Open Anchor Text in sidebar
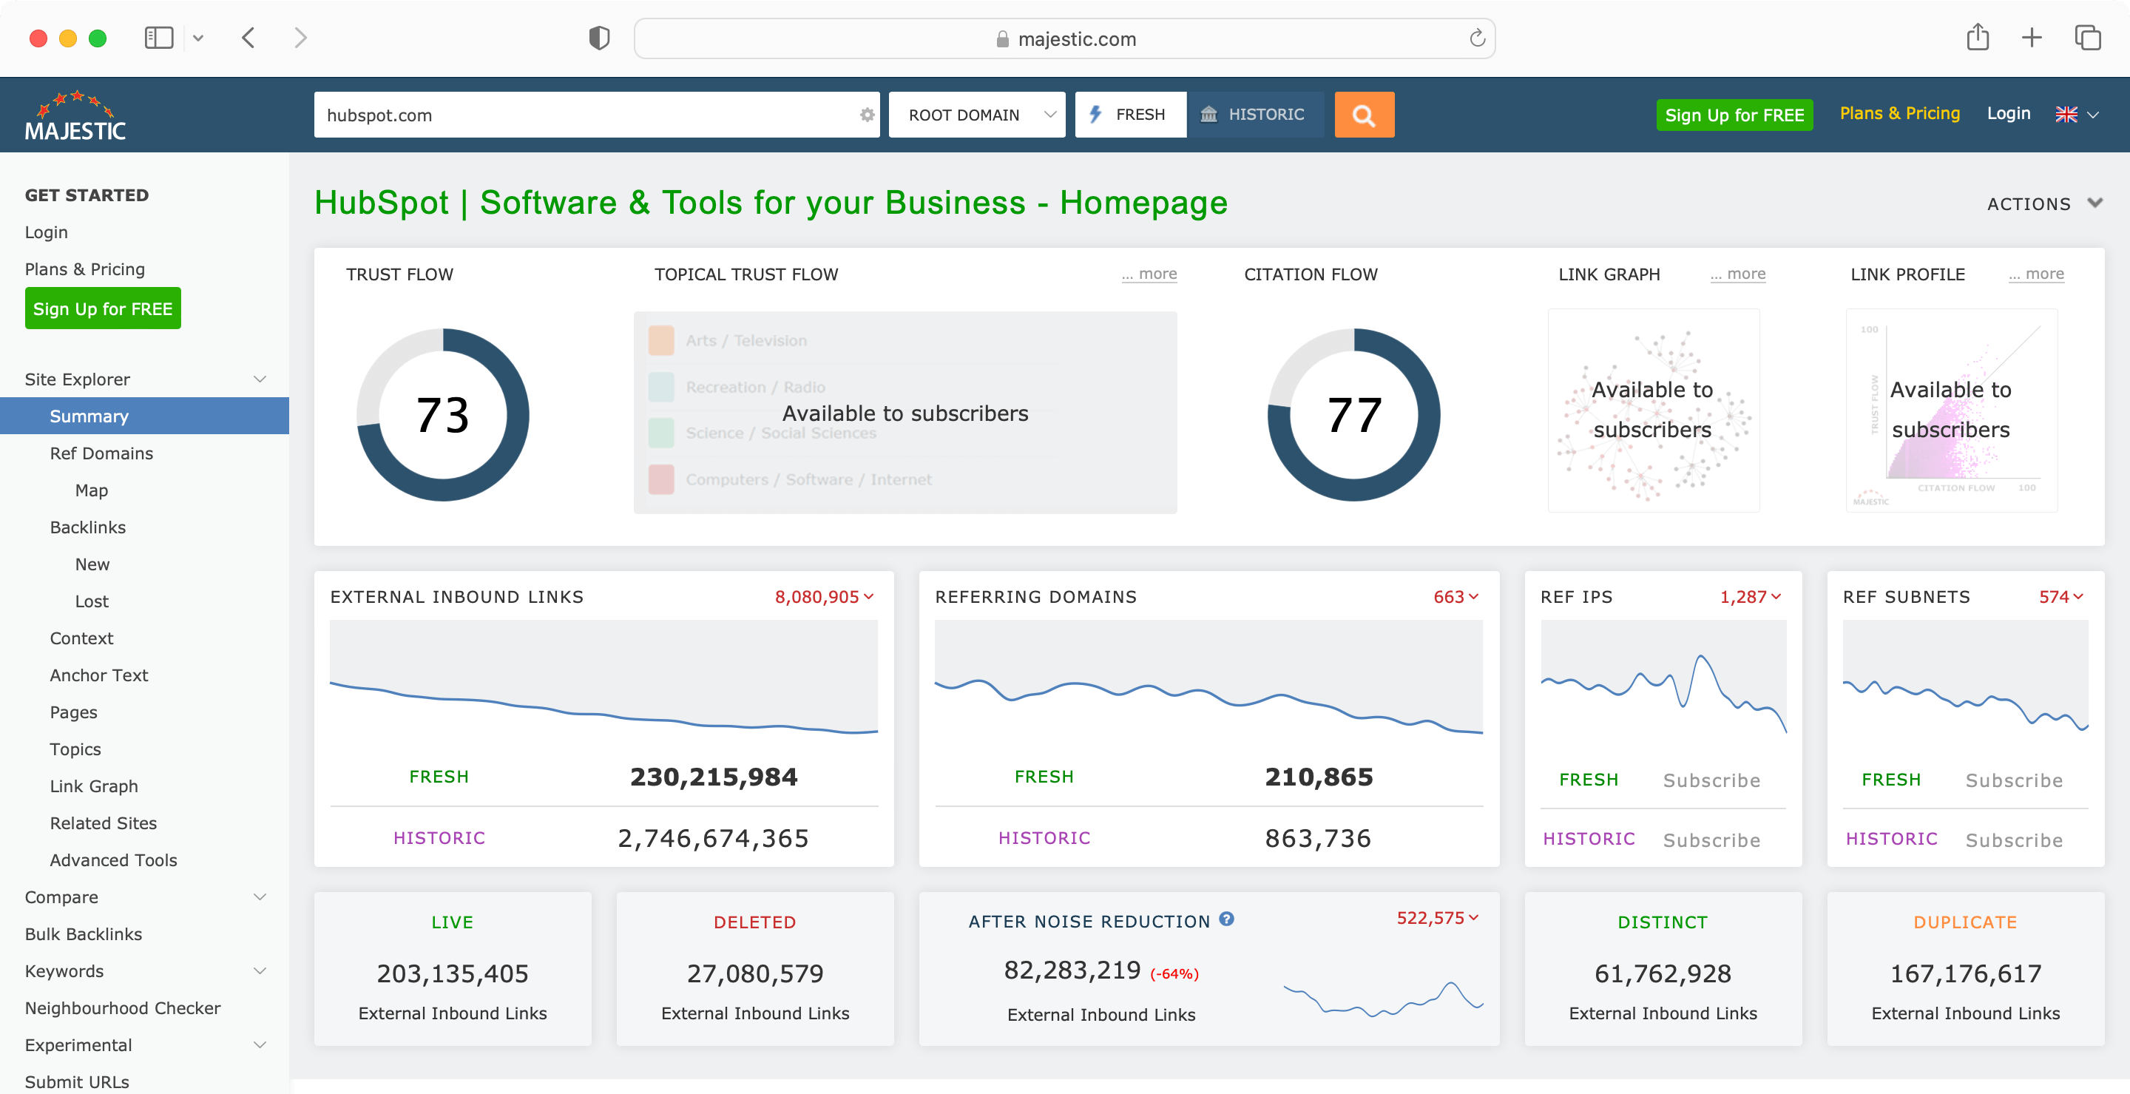The height and width of the screenshot is (1094, 2130). point(98,675)
